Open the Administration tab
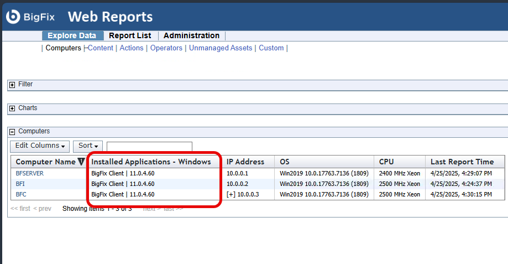 coord(191,35)
